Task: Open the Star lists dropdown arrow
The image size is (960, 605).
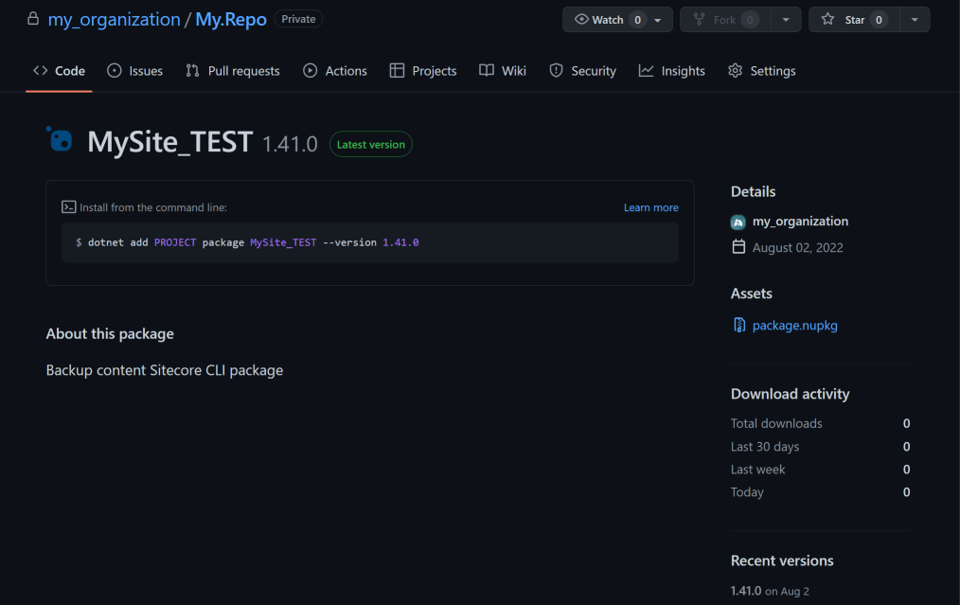Action: pos(915,20)
